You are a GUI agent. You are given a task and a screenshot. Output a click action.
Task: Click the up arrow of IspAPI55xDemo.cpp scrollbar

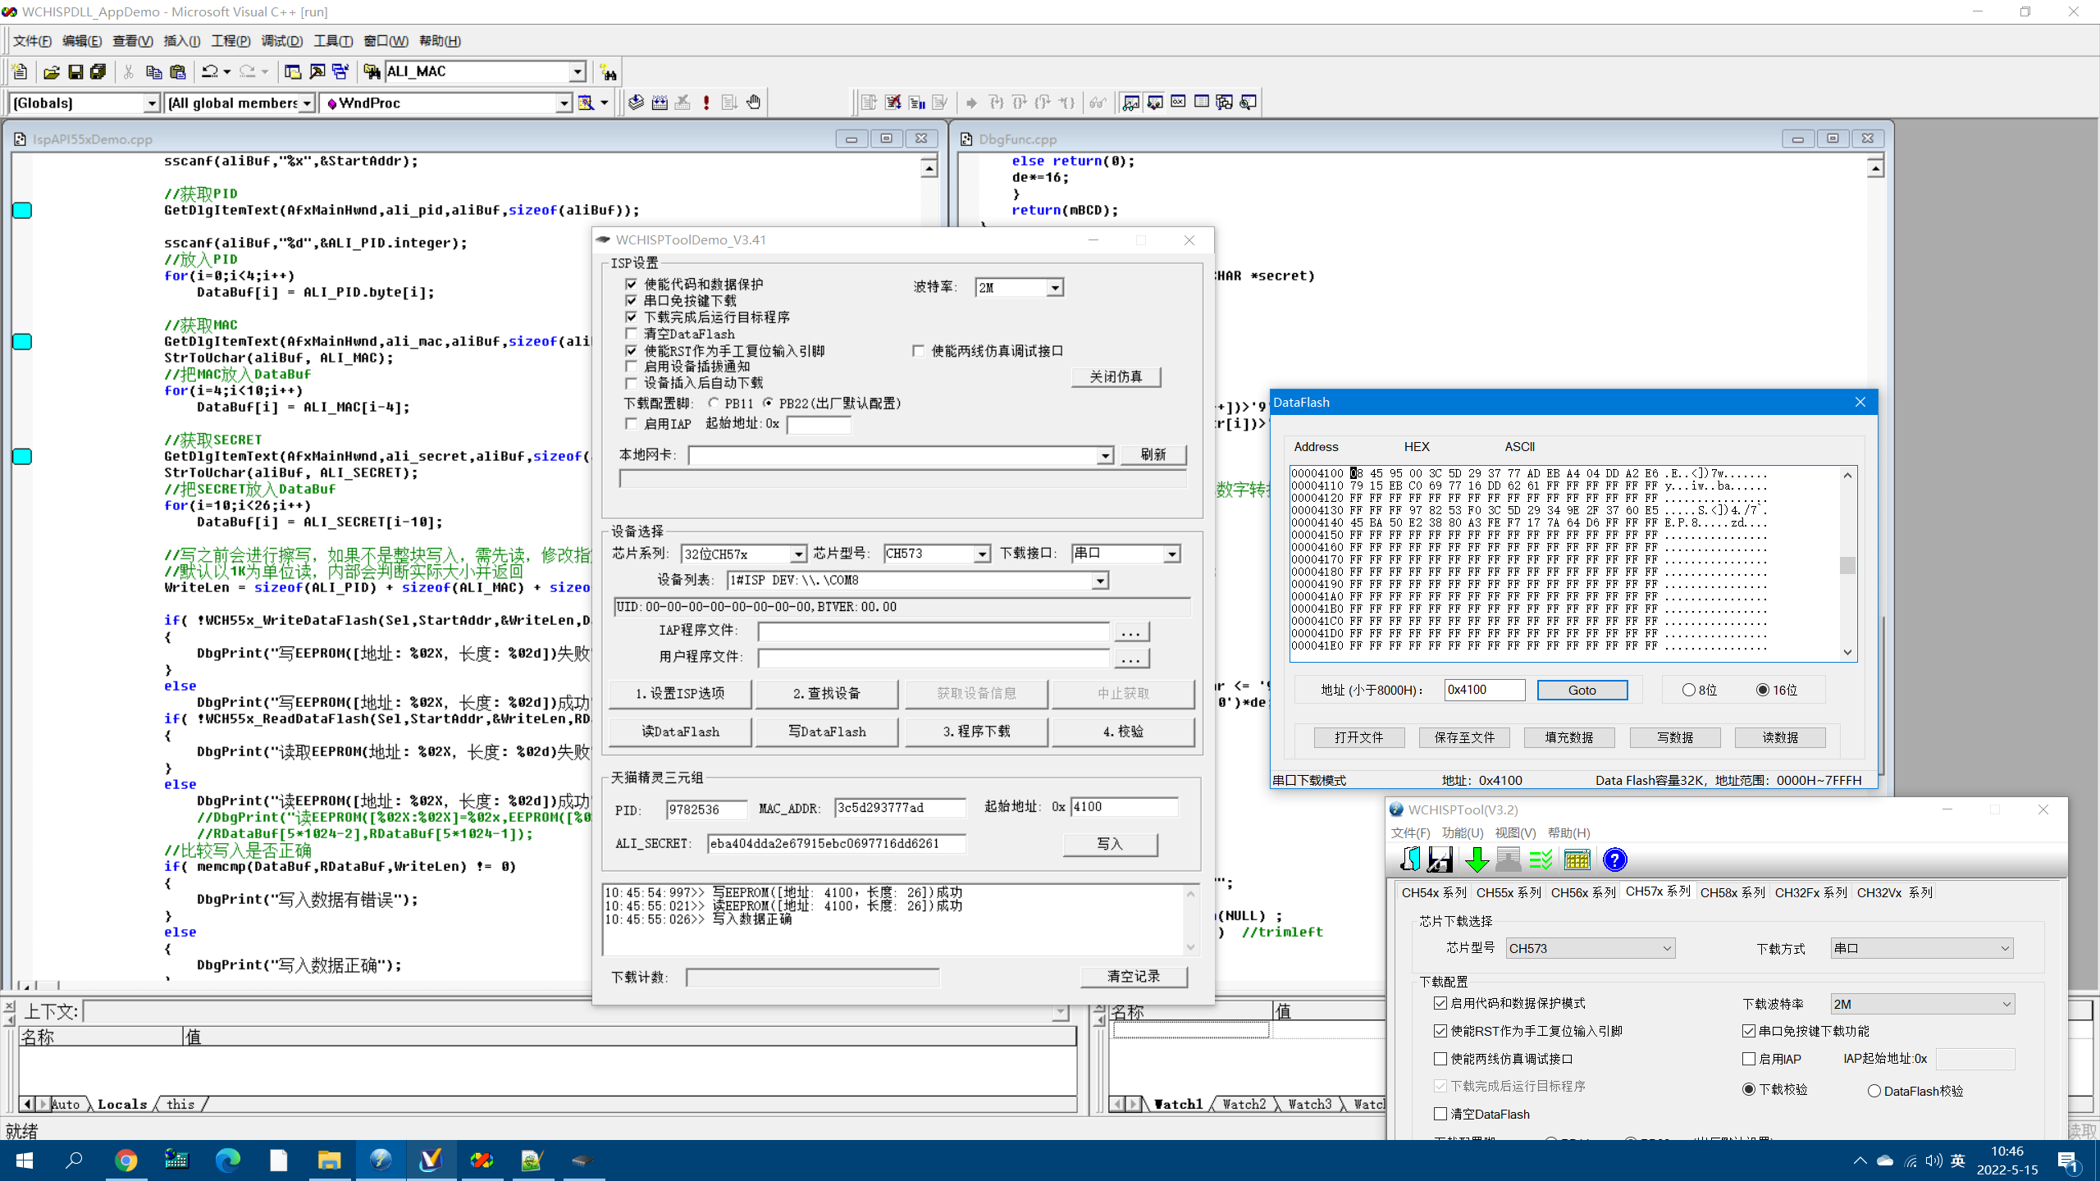point(929,168)
